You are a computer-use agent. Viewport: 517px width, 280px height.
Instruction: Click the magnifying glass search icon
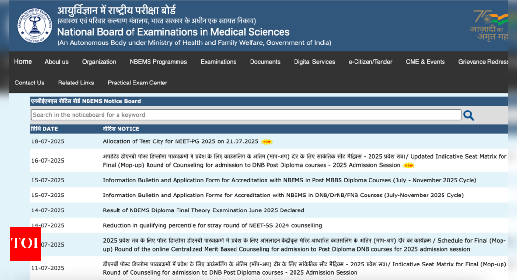tap(469, 115)
